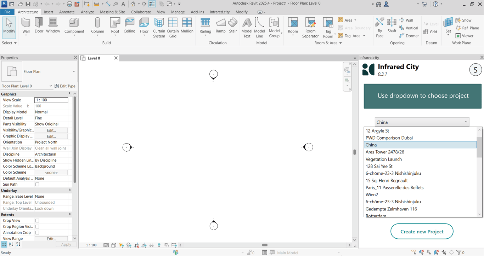Select the Wall tool in the Build panel
The width and height of the screenshot is (484, 256).
tap(26, 27)
